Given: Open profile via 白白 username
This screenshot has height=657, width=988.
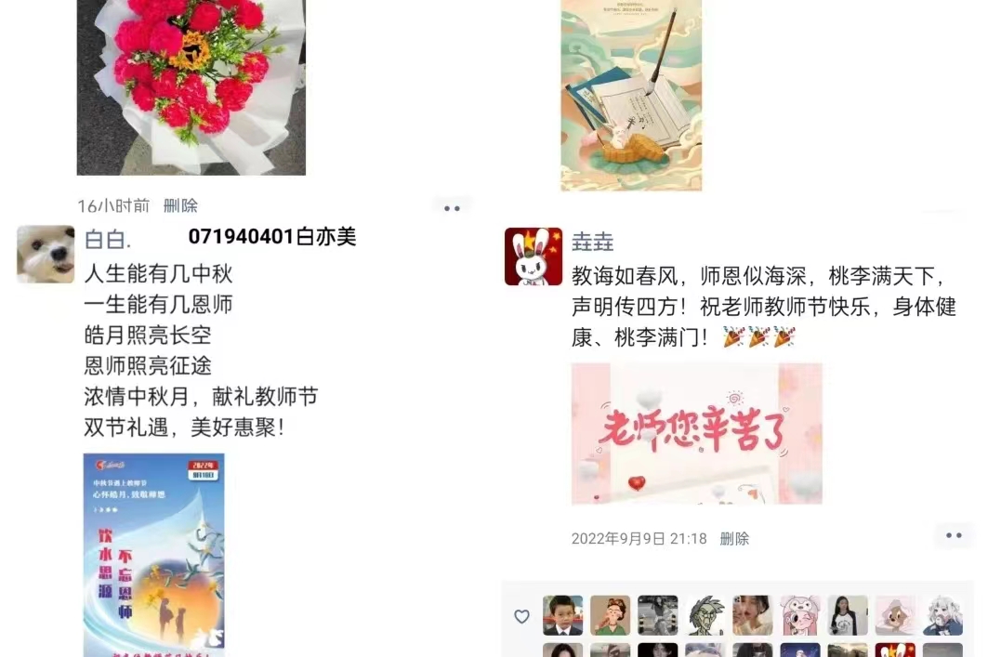Looking at the screenshot, I should [108, 240].
